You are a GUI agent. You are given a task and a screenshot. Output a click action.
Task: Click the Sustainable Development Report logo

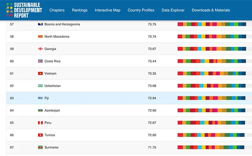click(24, 10)
